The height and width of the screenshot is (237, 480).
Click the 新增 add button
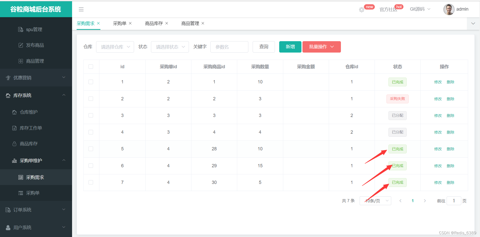click(x=290, y=47)
